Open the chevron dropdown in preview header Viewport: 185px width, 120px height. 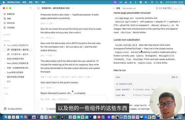[176, 8]
